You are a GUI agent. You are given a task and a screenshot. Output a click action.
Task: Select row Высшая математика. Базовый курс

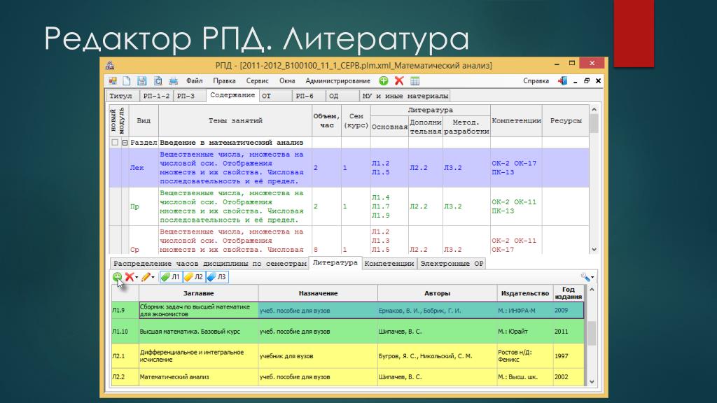[x=347, y=331]
